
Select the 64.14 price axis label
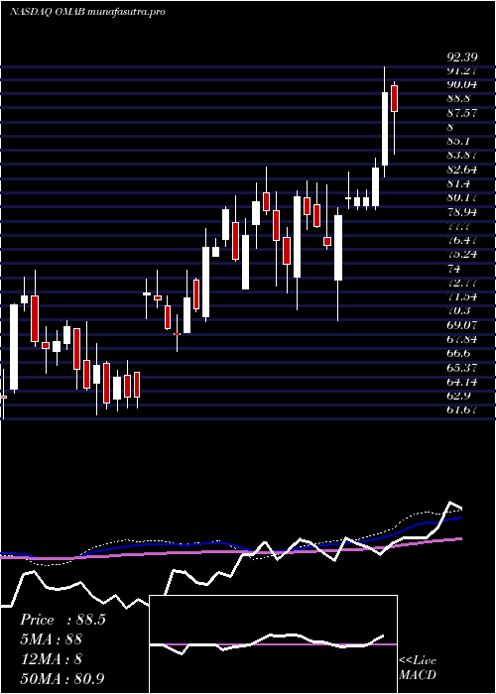(x=462, y=381)
